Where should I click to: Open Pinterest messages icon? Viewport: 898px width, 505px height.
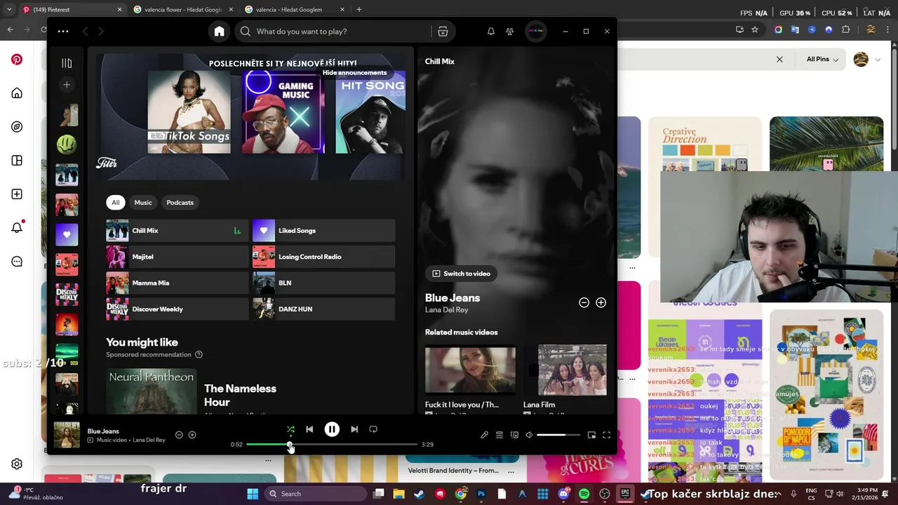(17, 262)
